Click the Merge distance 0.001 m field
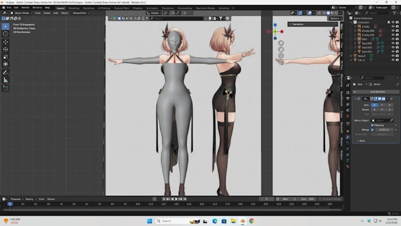This screenshot has height=226, width=401. click(384, 130)
